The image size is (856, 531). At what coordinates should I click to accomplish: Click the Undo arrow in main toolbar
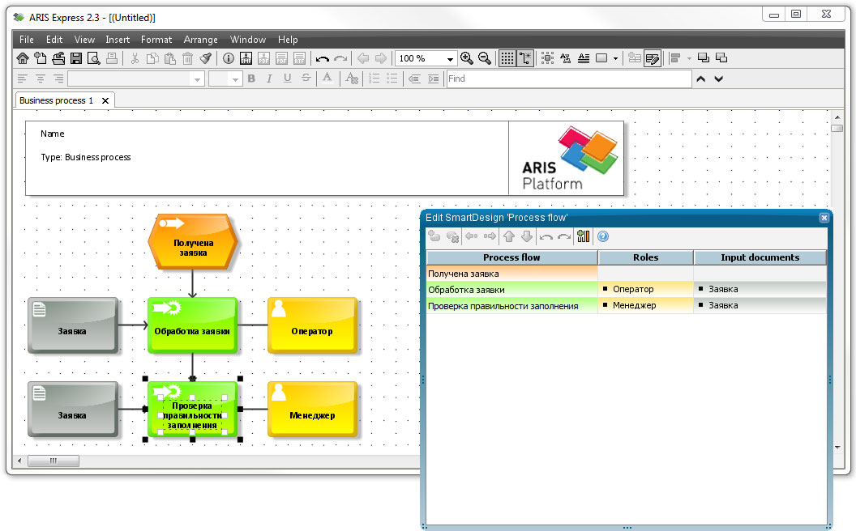pyautogui.click(x=323, y=58)
